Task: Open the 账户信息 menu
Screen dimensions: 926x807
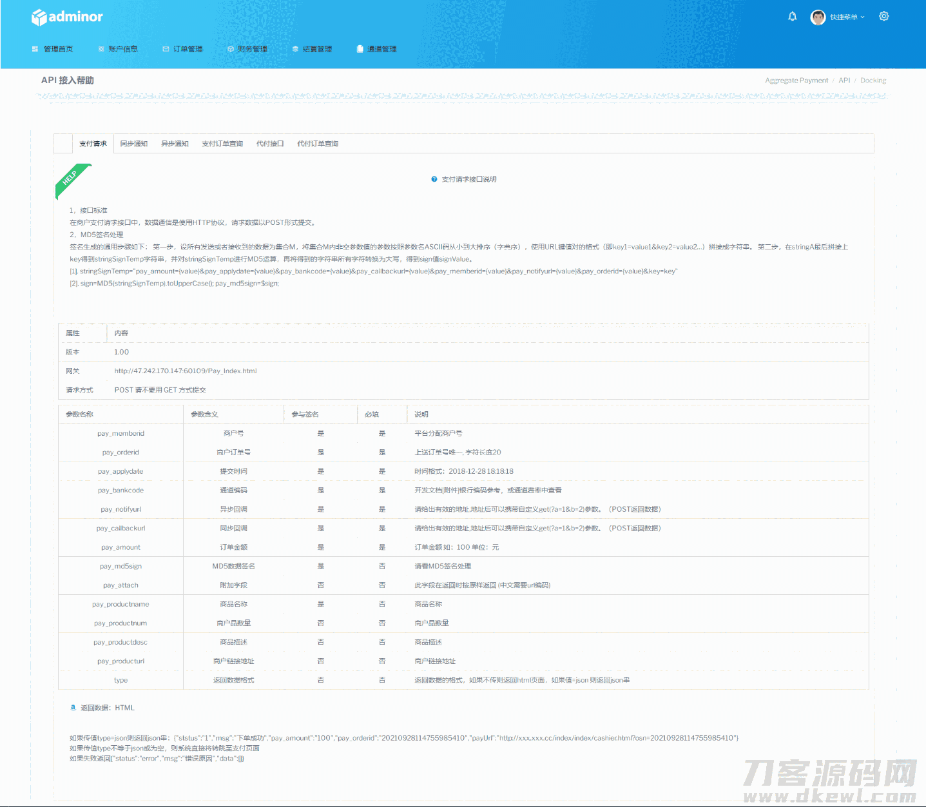Action: coord(122,49)
